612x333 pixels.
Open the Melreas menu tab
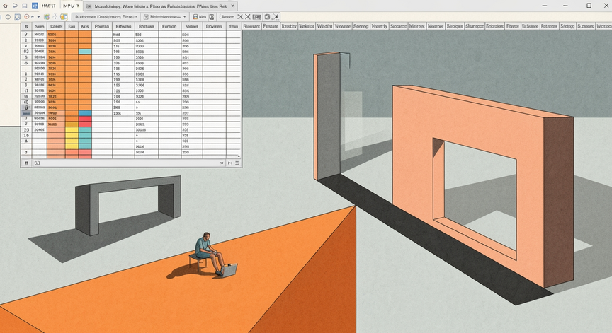[x=416, y=26]
